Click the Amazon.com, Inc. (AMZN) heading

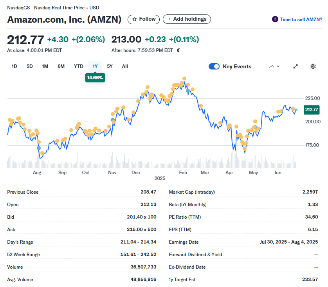tap(64, 20)
